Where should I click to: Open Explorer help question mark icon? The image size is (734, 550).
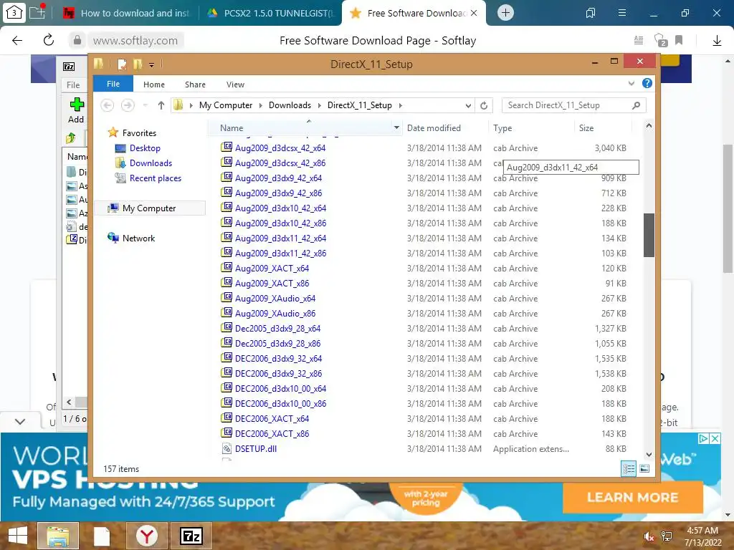tap(647, 83)
